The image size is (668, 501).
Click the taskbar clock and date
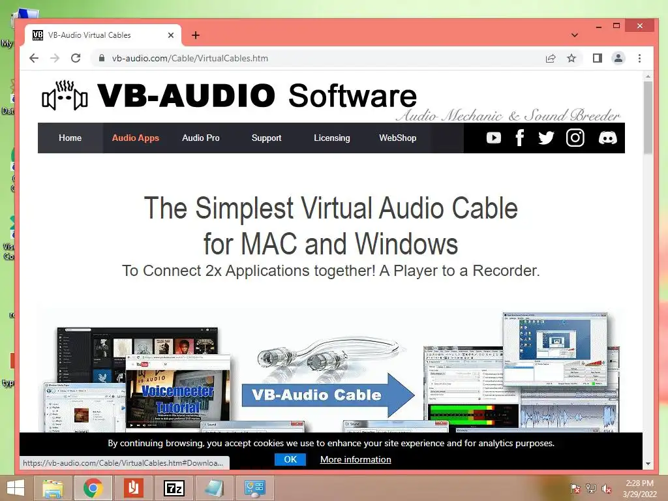[x=639, y=489]
